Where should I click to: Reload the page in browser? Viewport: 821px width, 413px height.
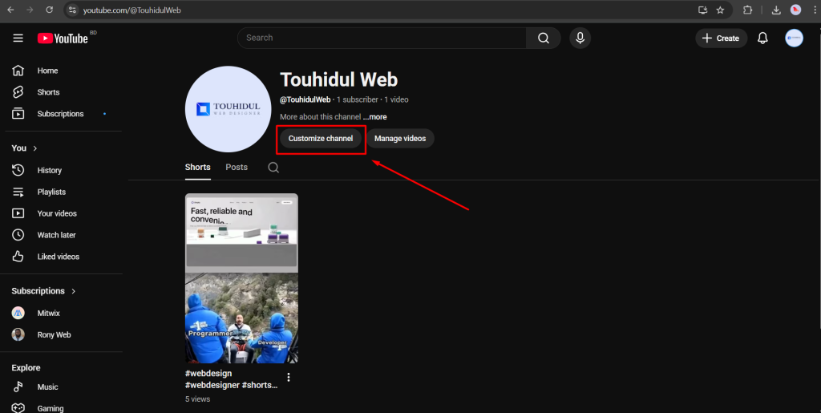coord(49,10)
